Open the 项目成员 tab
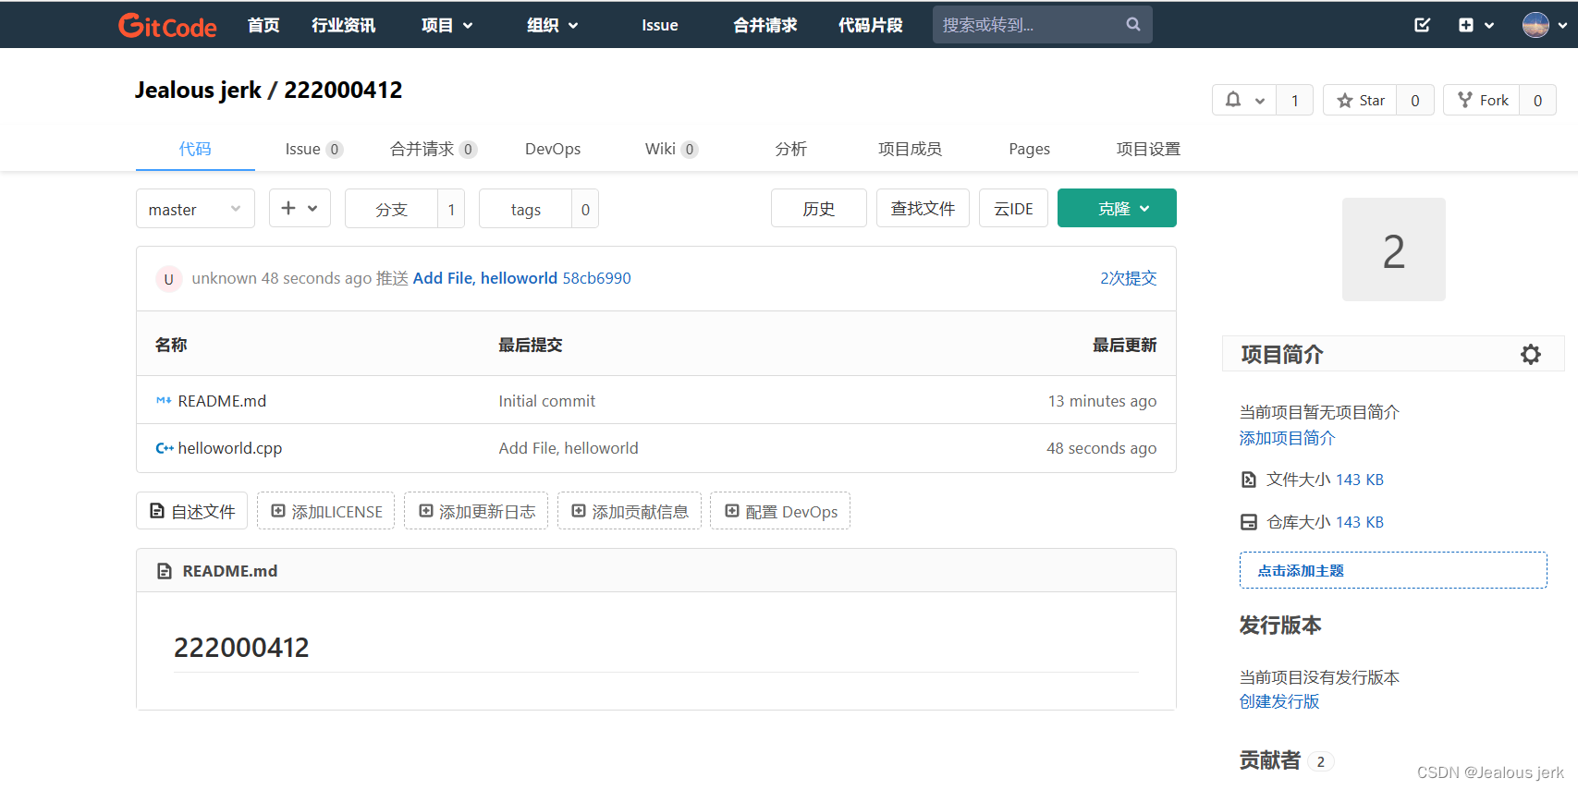1578x790 pixels. click(x=910, y=149)
